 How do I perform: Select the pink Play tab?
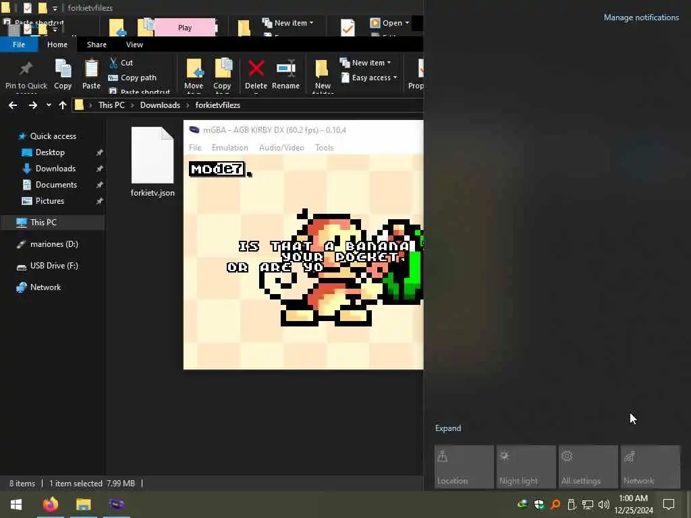point(185,28)
